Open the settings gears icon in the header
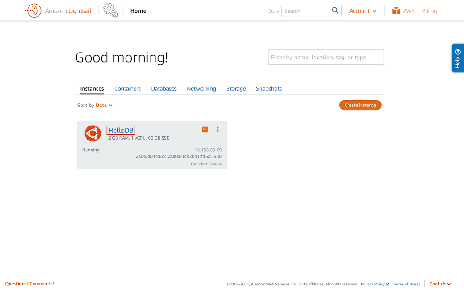464x290 pixels. (x=111, y=10)
